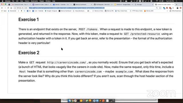Open the History menu
Screen dimensions: 183x103
(27, 1)
